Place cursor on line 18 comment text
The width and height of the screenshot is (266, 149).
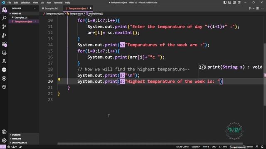(x=133, y=69)
